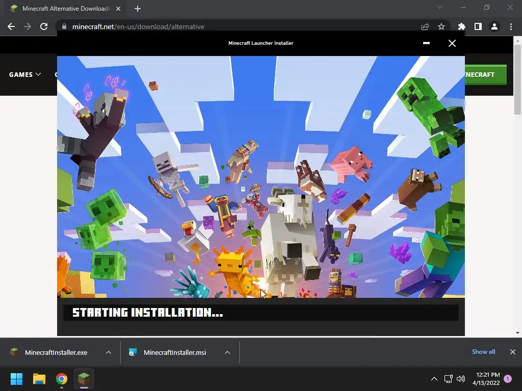Select the Minecraft installer taskbar icon
This screenshot has width=522, height=391.
tap(84, 379)
